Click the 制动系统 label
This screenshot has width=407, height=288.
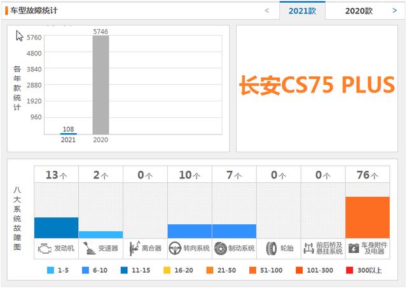coord(242,248)
